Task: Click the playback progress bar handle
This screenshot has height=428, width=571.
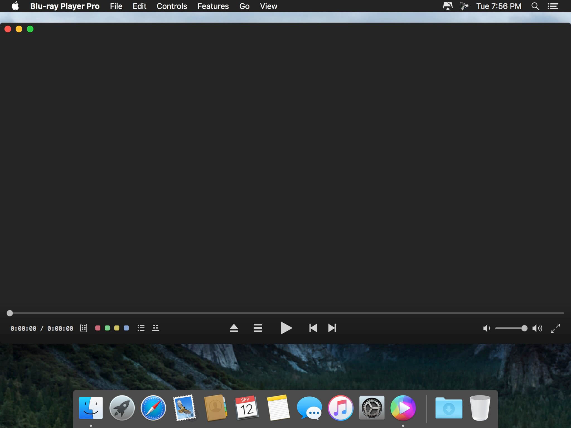Action: 10,313
